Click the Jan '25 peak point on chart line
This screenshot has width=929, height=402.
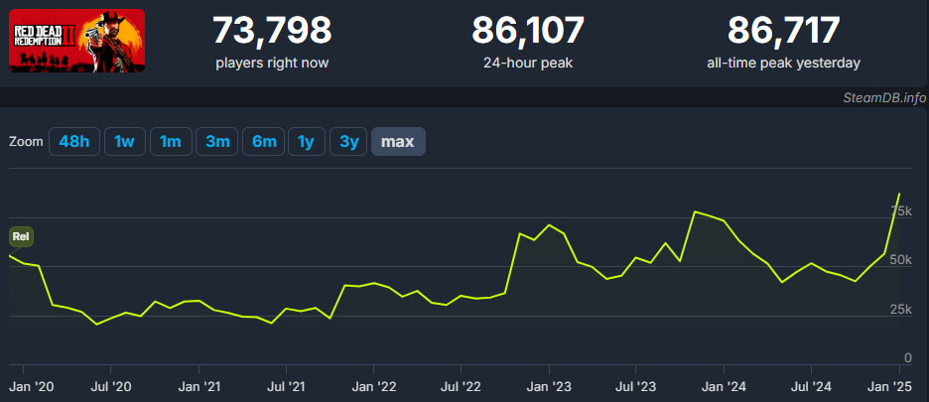tap(900, 194)
